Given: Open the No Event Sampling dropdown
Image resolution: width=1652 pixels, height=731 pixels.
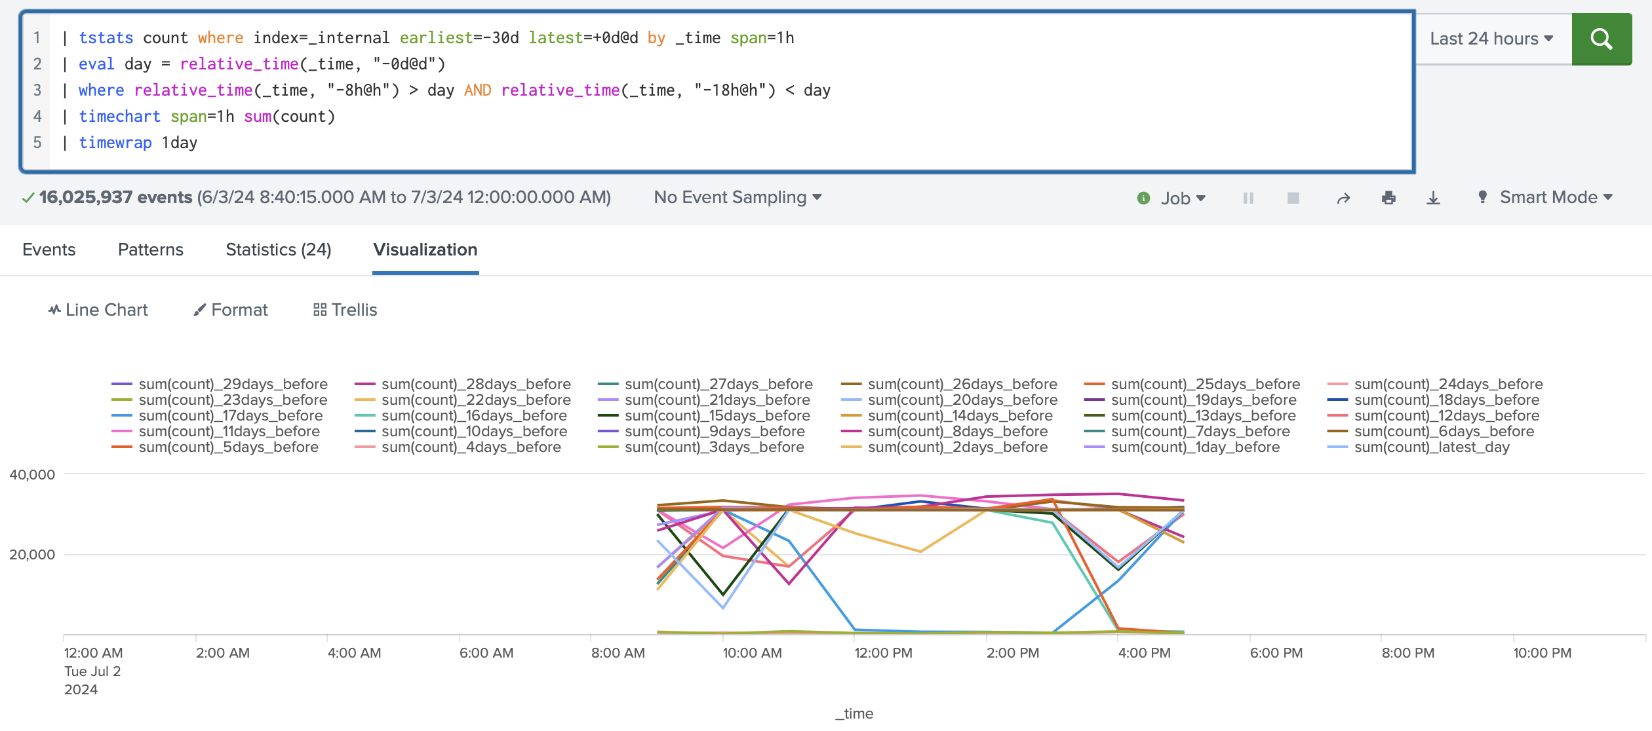Looking at the screenshot, I should pyautogui.click(x=737, y=197).
